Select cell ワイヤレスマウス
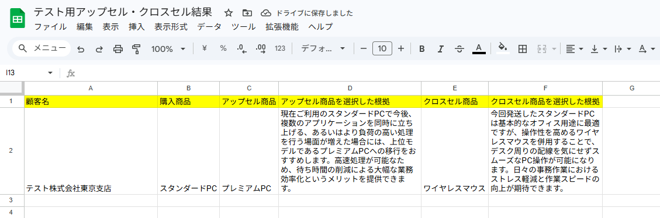This screenshot has height=218, width=660. pyautogui.click(x=455, y=151)
